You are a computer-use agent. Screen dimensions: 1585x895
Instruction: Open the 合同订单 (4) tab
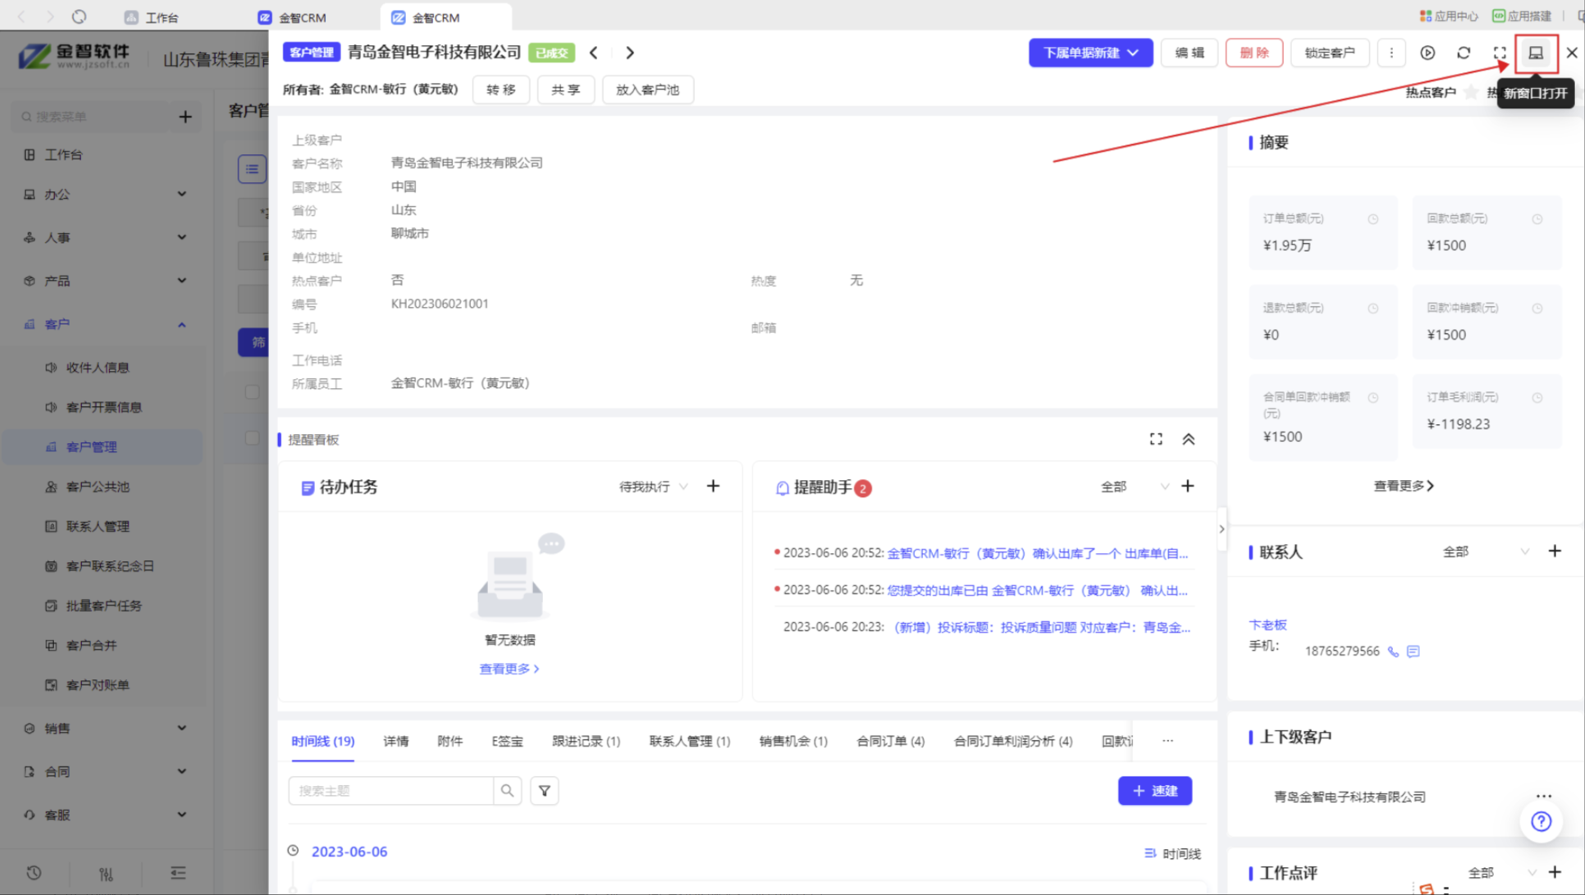click(890, 741)
